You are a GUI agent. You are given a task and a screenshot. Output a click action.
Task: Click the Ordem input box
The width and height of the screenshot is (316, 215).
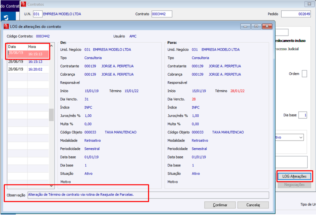point(305,74)
